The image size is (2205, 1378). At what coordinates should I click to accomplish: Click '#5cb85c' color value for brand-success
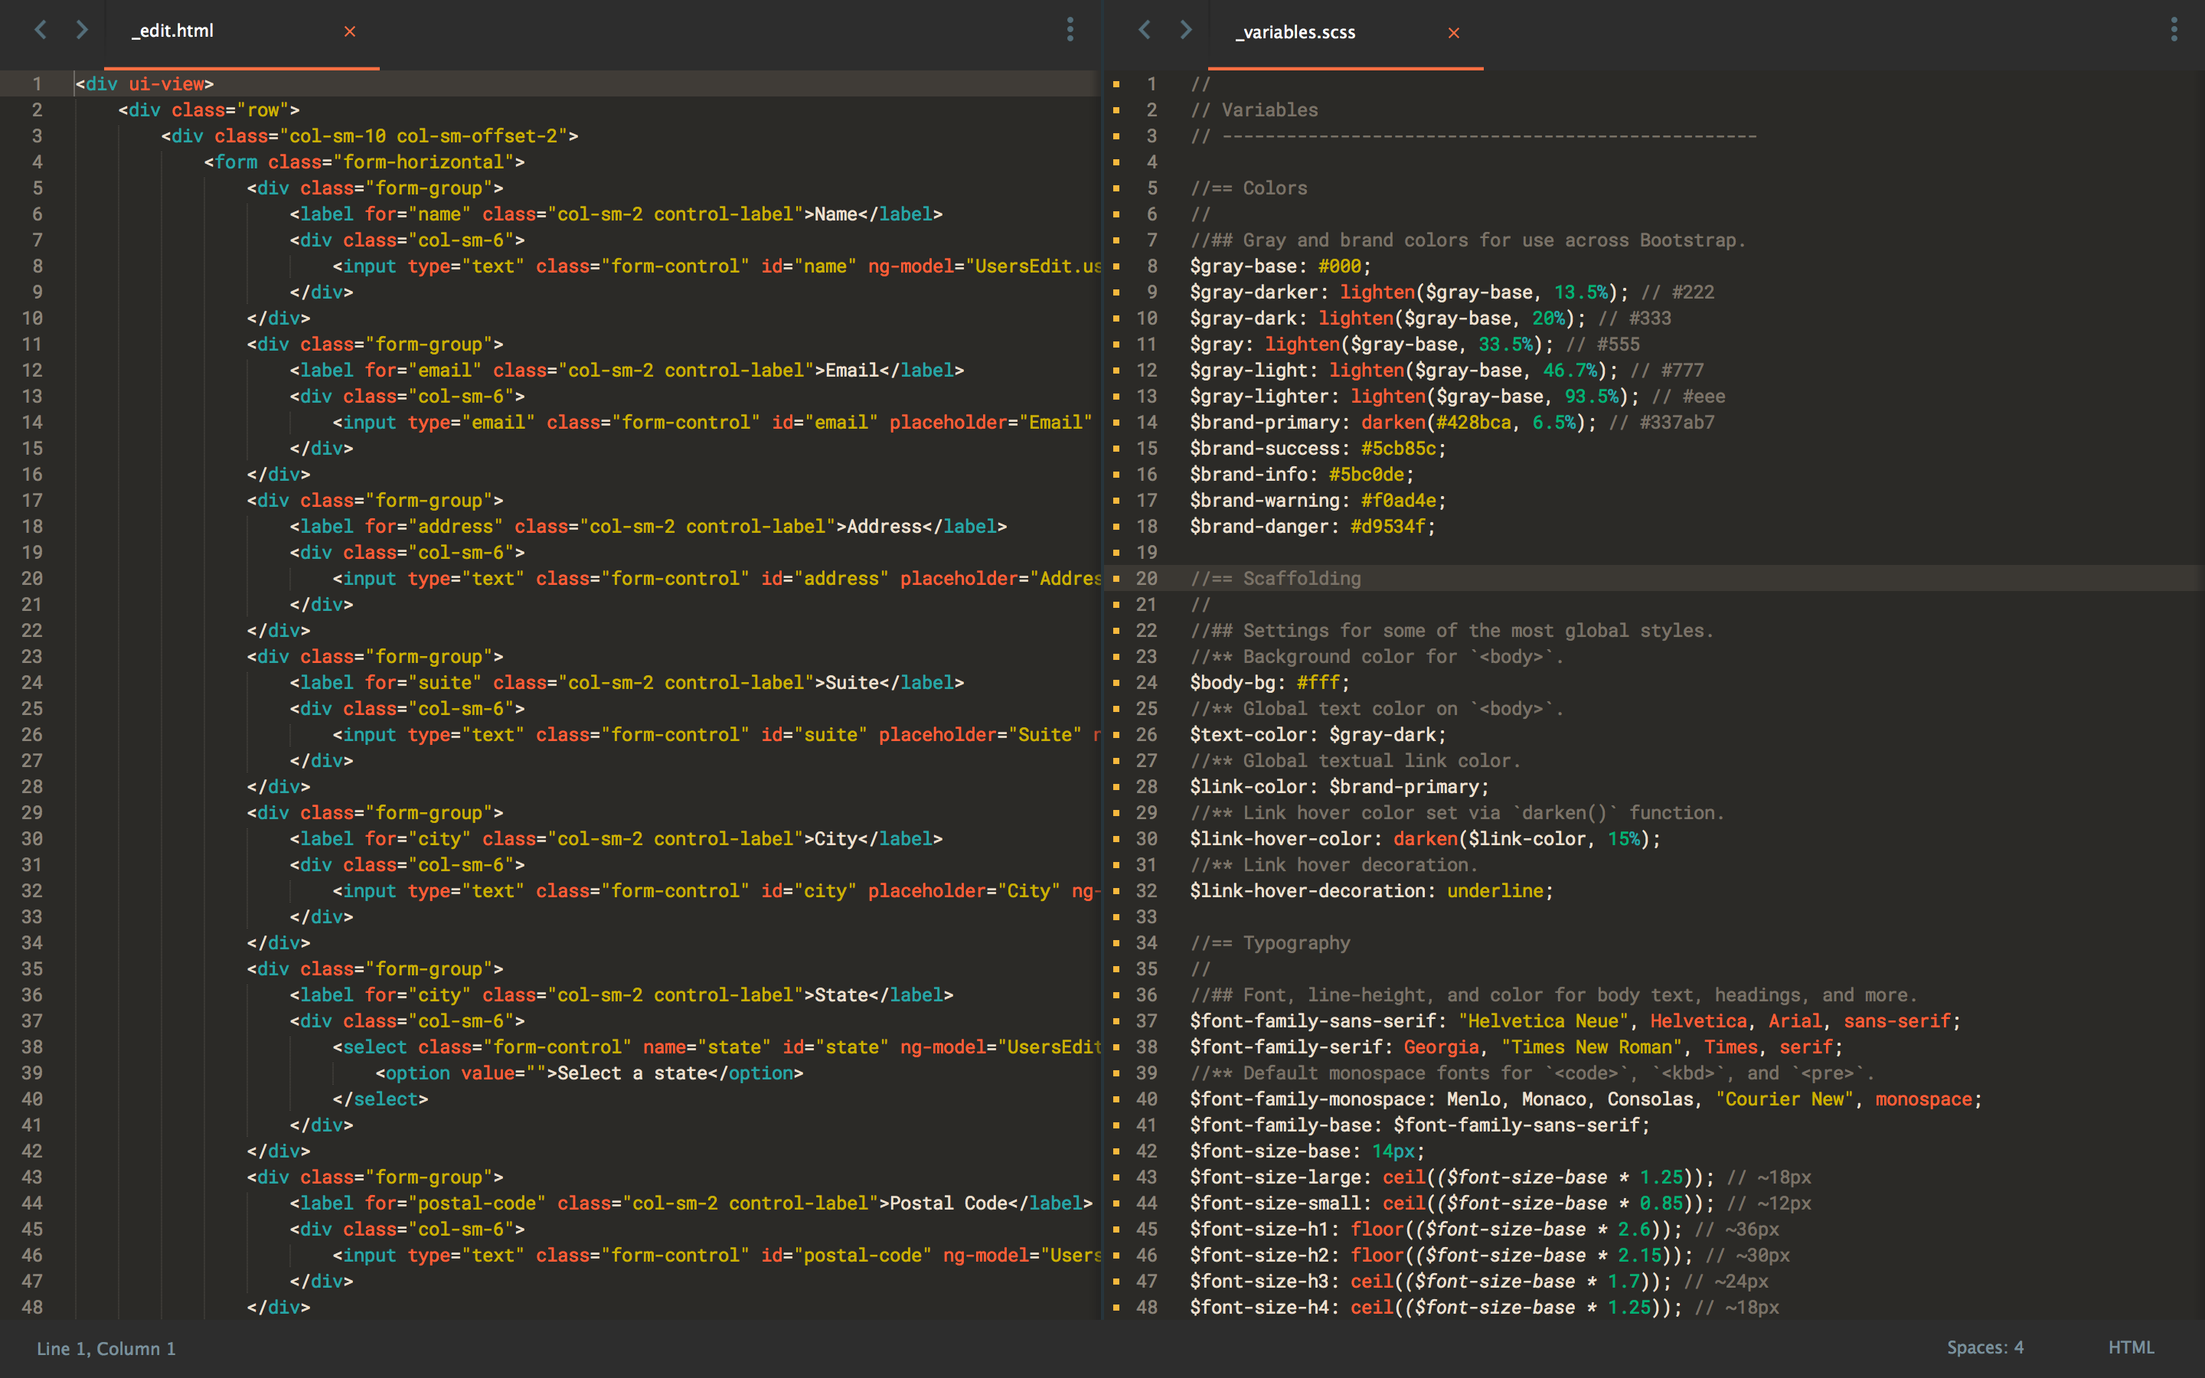[x=1398, y=449]
